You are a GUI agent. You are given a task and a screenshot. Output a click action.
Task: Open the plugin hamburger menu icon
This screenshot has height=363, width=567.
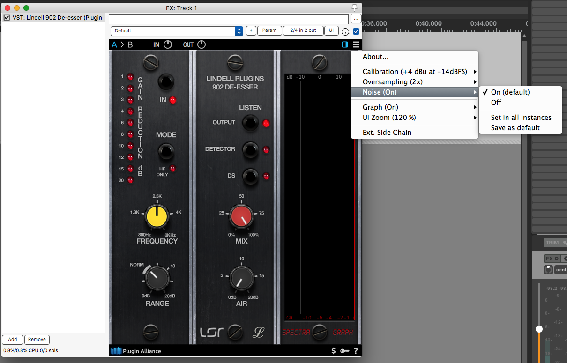(x=356, y=44)
